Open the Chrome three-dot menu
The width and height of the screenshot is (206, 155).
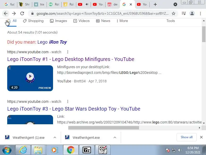[200, 13]
